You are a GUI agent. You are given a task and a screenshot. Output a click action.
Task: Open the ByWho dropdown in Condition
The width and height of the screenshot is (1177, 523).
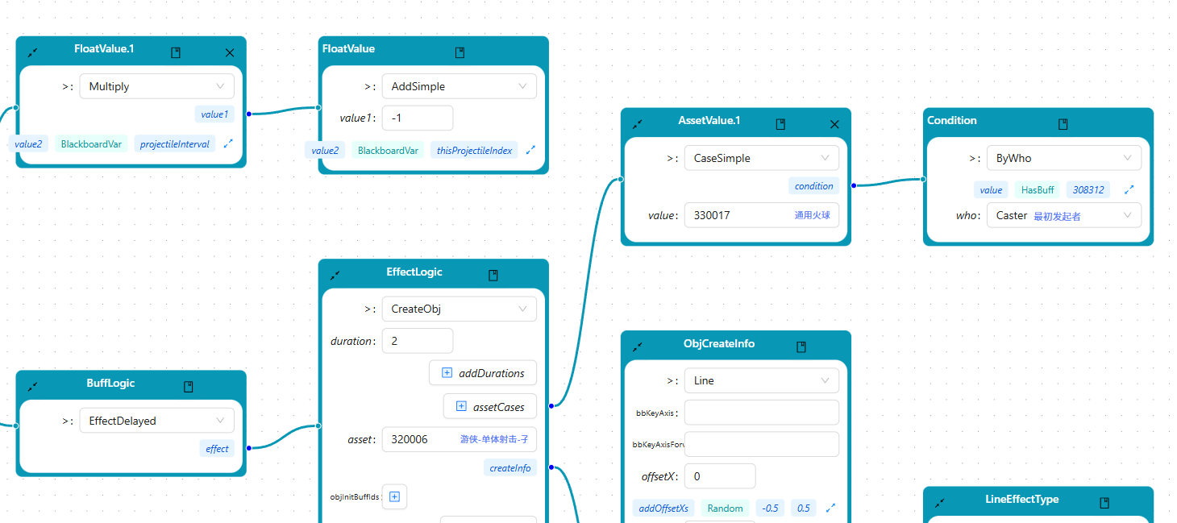[1063, 158]
